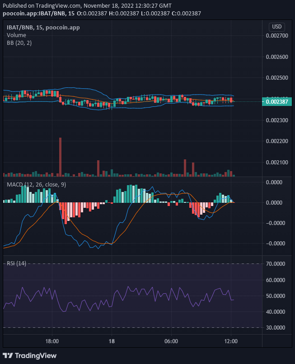Click the 0.002200 price scale label
295x364 pixels.
click(x=277, y=141)
